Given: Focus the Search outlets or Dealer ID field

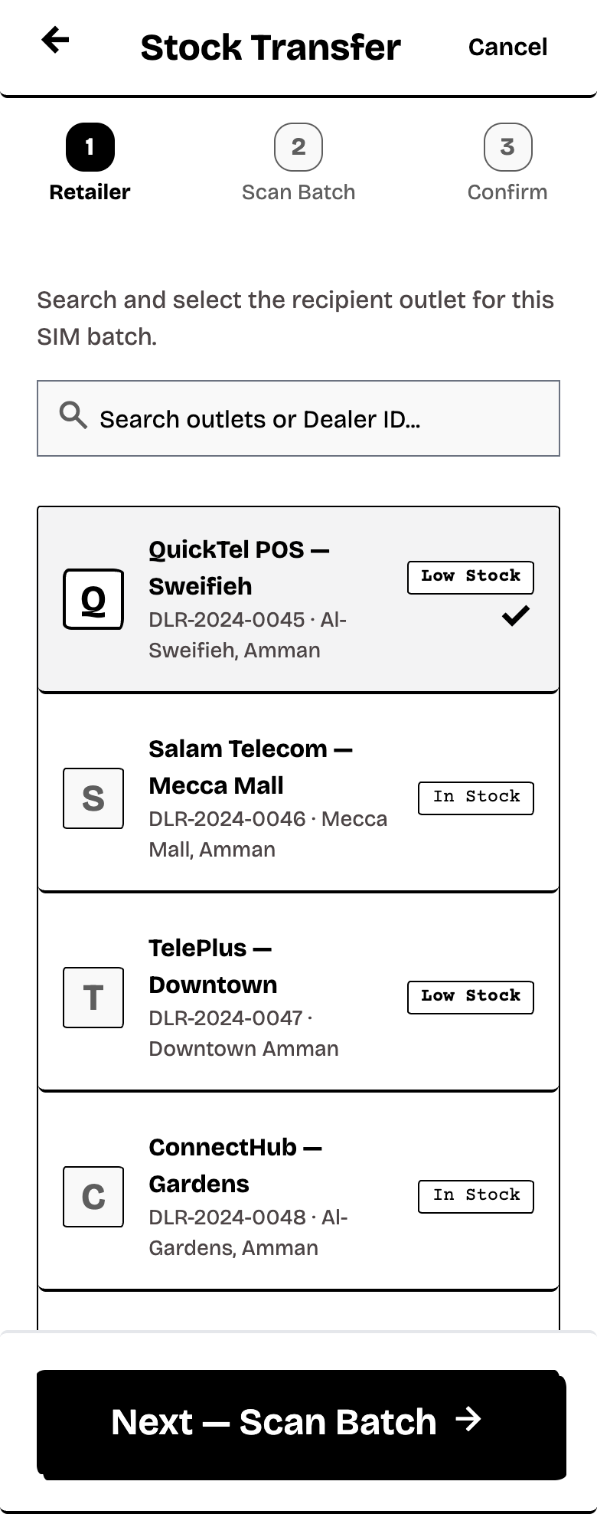Looking at the screenshot, I should pos(298,418).
